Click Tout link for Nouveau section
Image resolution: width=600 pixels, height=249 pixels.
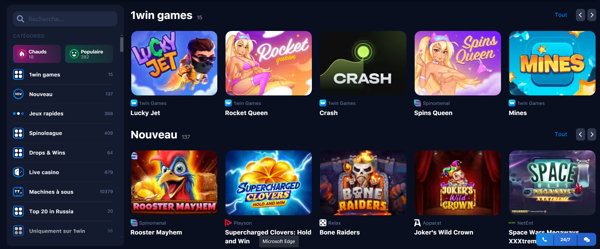point(561,134)
